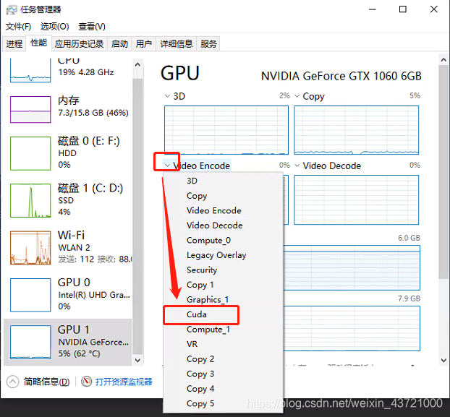Select the GPU 1 NVIDIA GeForce graph thumbnail
Viewport: 450px width, 417px height.
coord(30,342)
